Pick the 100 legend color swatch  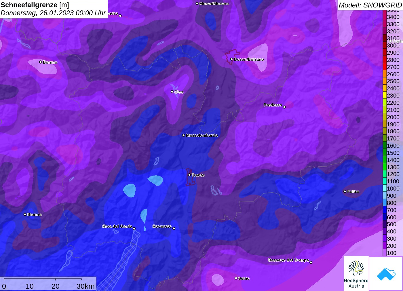tap(385, 253)
